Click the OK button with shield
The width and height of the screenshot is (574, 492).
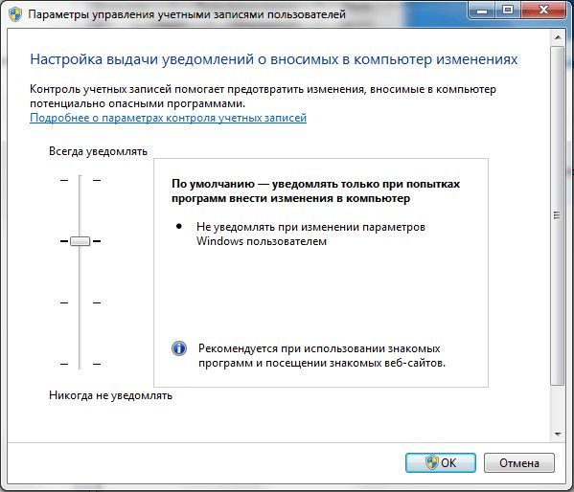click(441, 462)
